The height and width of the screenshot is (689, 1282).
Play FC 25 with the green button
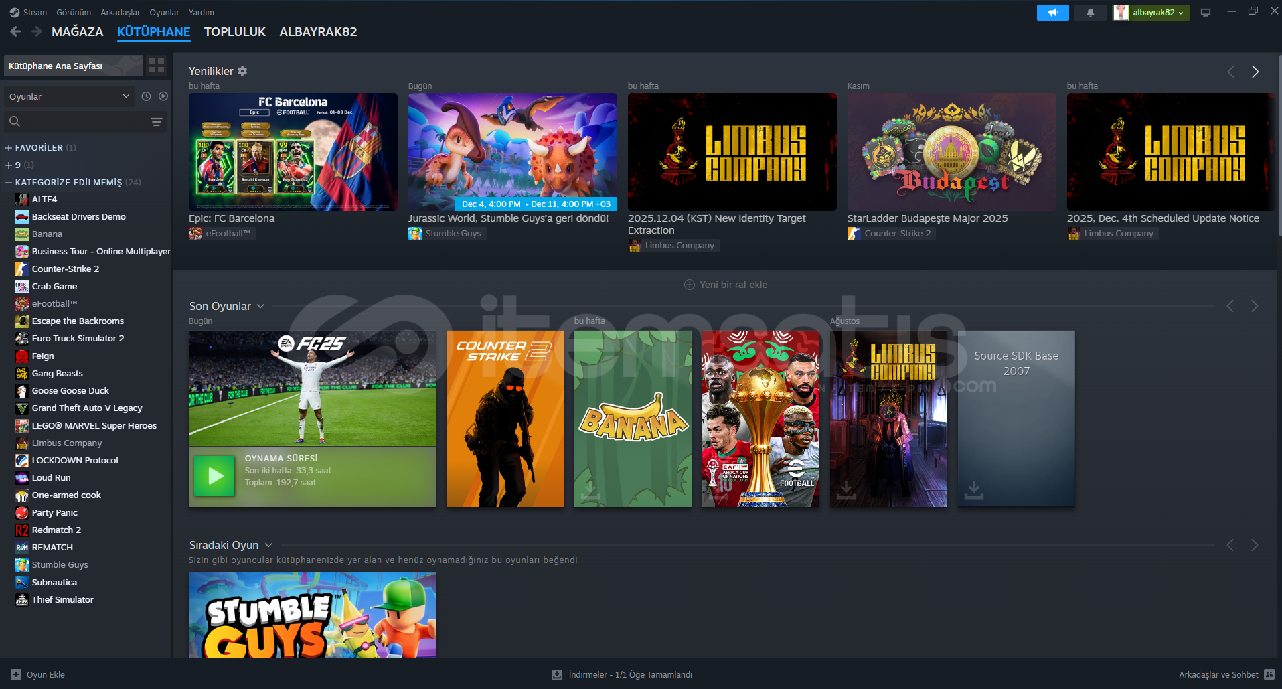(x=214, y=476)
